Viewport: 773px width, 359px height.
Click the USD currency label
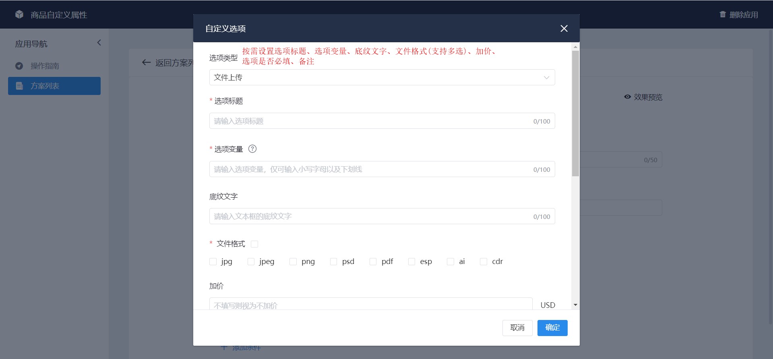[x=548, y=305]
